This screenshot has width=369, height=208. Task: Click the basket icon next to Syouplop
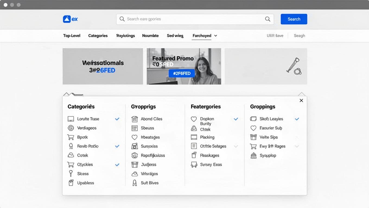point(253,155)
